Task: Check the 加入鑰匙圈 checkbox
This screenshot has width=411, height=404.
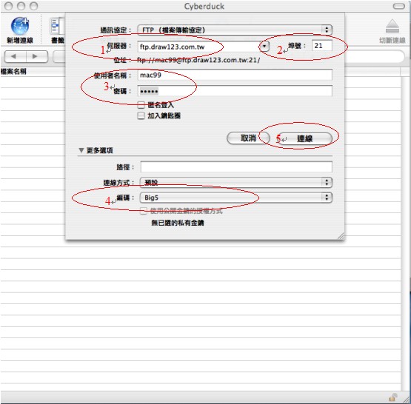Action: [141, 115]
